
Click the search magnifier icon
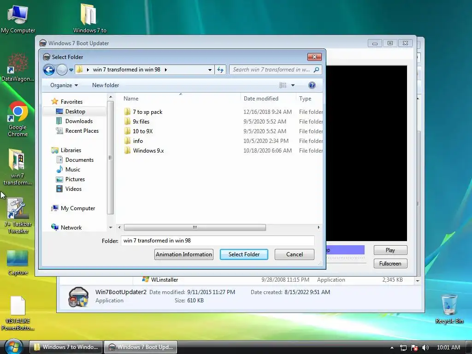click(x=316, y=70)
